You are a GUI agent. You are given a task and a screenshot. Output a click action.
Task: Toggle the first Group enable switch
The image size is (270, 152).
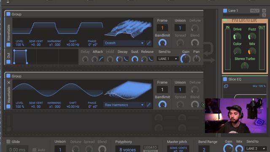coord(8,14)
